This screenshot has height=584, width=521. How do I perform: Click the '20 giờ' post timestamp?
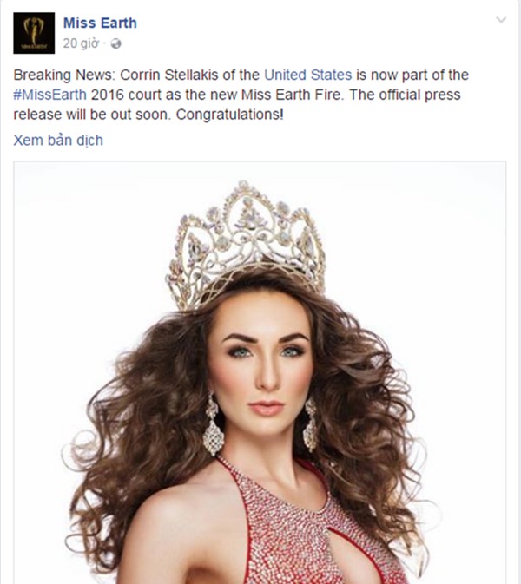tap(81, 43)
